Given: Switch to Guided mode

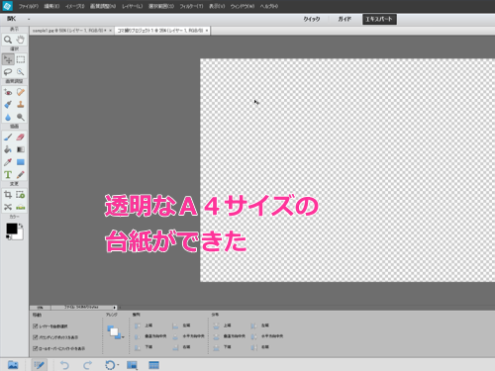Looking at the screenshot, I should 345,19.
